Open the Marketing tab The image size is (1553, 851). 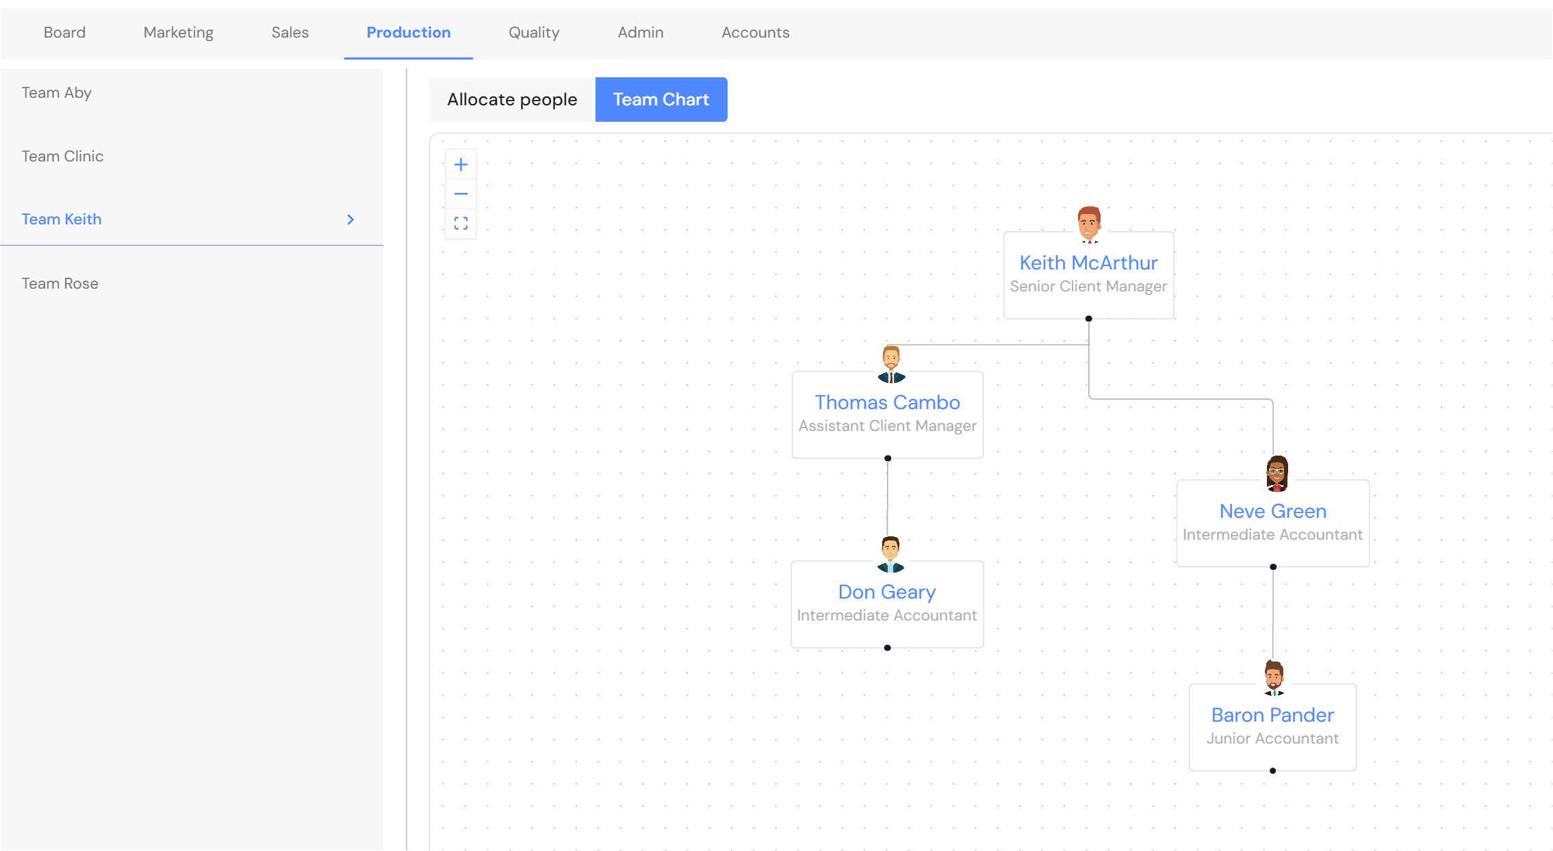[178, 32]
